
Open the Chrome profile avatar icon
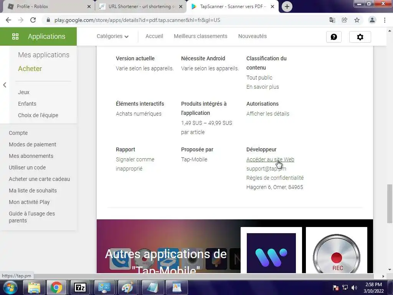click(x=372, y=20)
